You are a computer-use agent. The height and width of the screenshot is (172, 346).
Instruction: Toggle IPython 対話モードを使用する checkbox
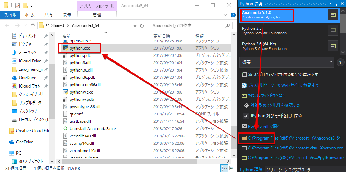(x=245, y=115)
